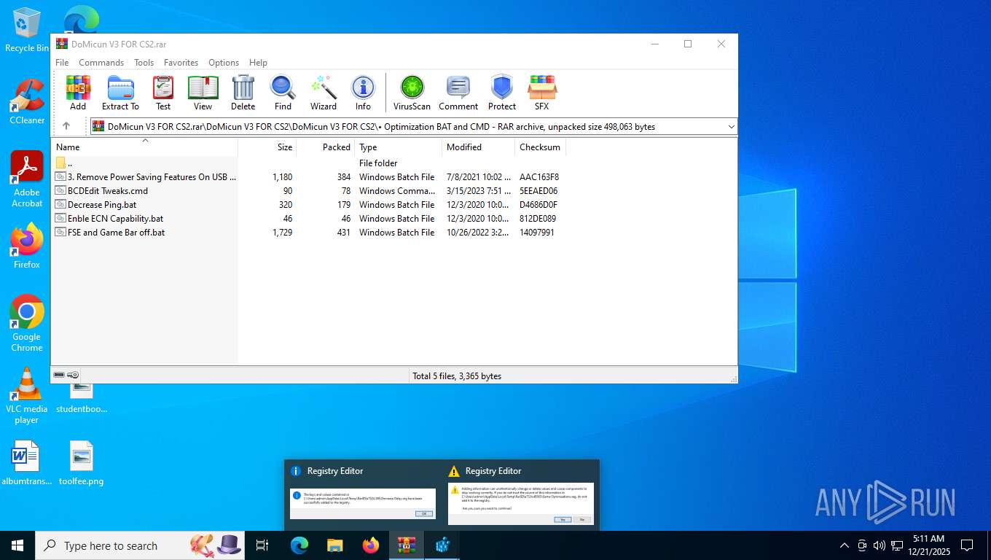Select the albumtrans Word document icon
Screen dimensions: 991x560
tap(26, 463)
